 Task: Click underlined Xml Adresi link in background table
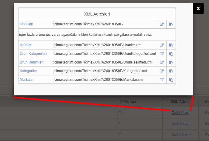(180, 113)
